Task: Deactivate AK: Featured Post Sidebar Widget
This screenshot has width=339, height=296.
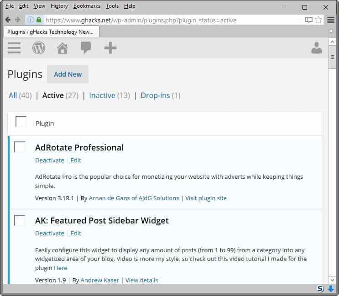Action: [x=50, y=234]
